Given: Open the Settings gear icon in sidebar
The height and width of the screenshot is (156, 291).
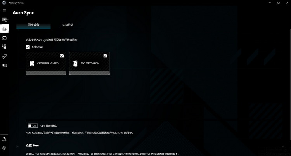Looking at the screenshot, I should (4, 148).
